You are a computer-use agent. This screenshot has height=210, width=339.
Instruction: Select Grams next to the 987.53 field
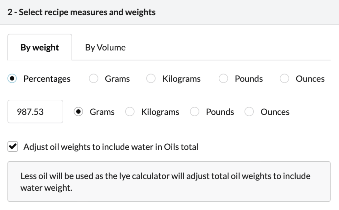click(79, 112)
